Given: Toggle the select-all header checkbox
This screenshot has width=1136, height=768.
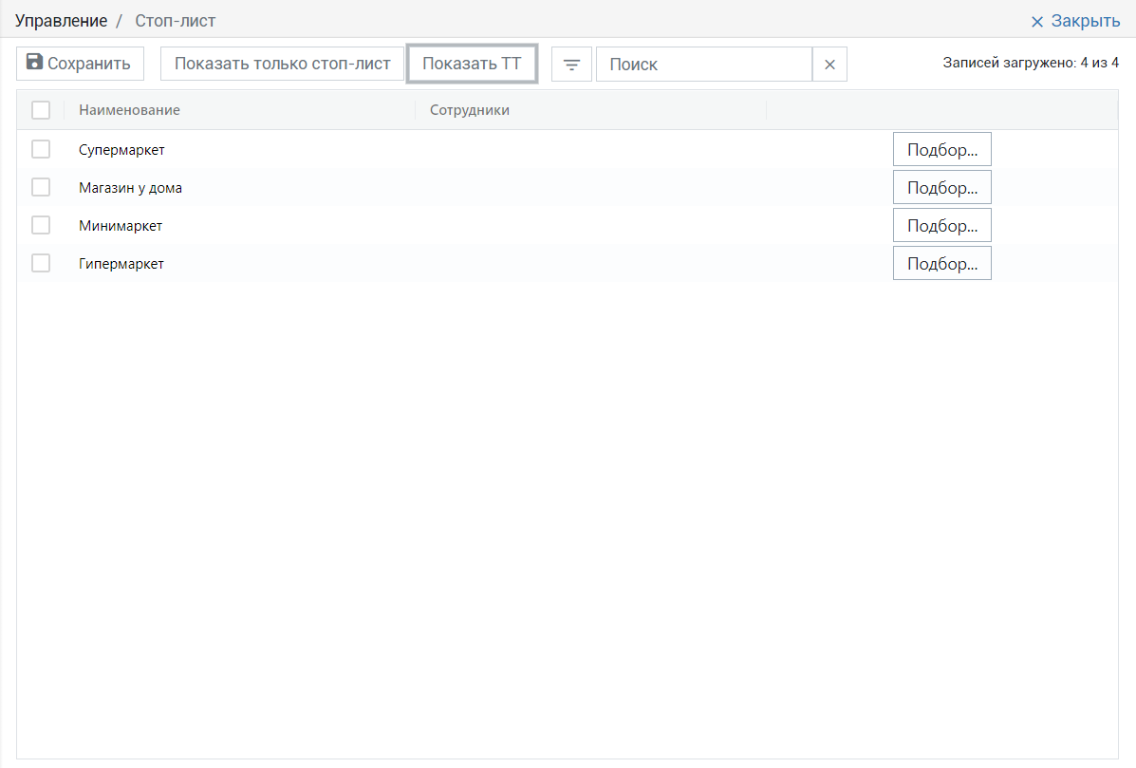Looking at the screenshot, I should [41, 110].
